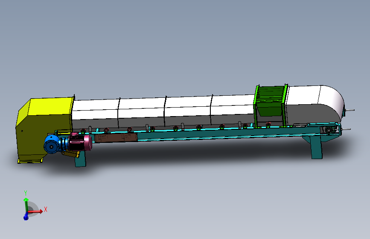Click the green Y axis arrow of the triad

26,205
